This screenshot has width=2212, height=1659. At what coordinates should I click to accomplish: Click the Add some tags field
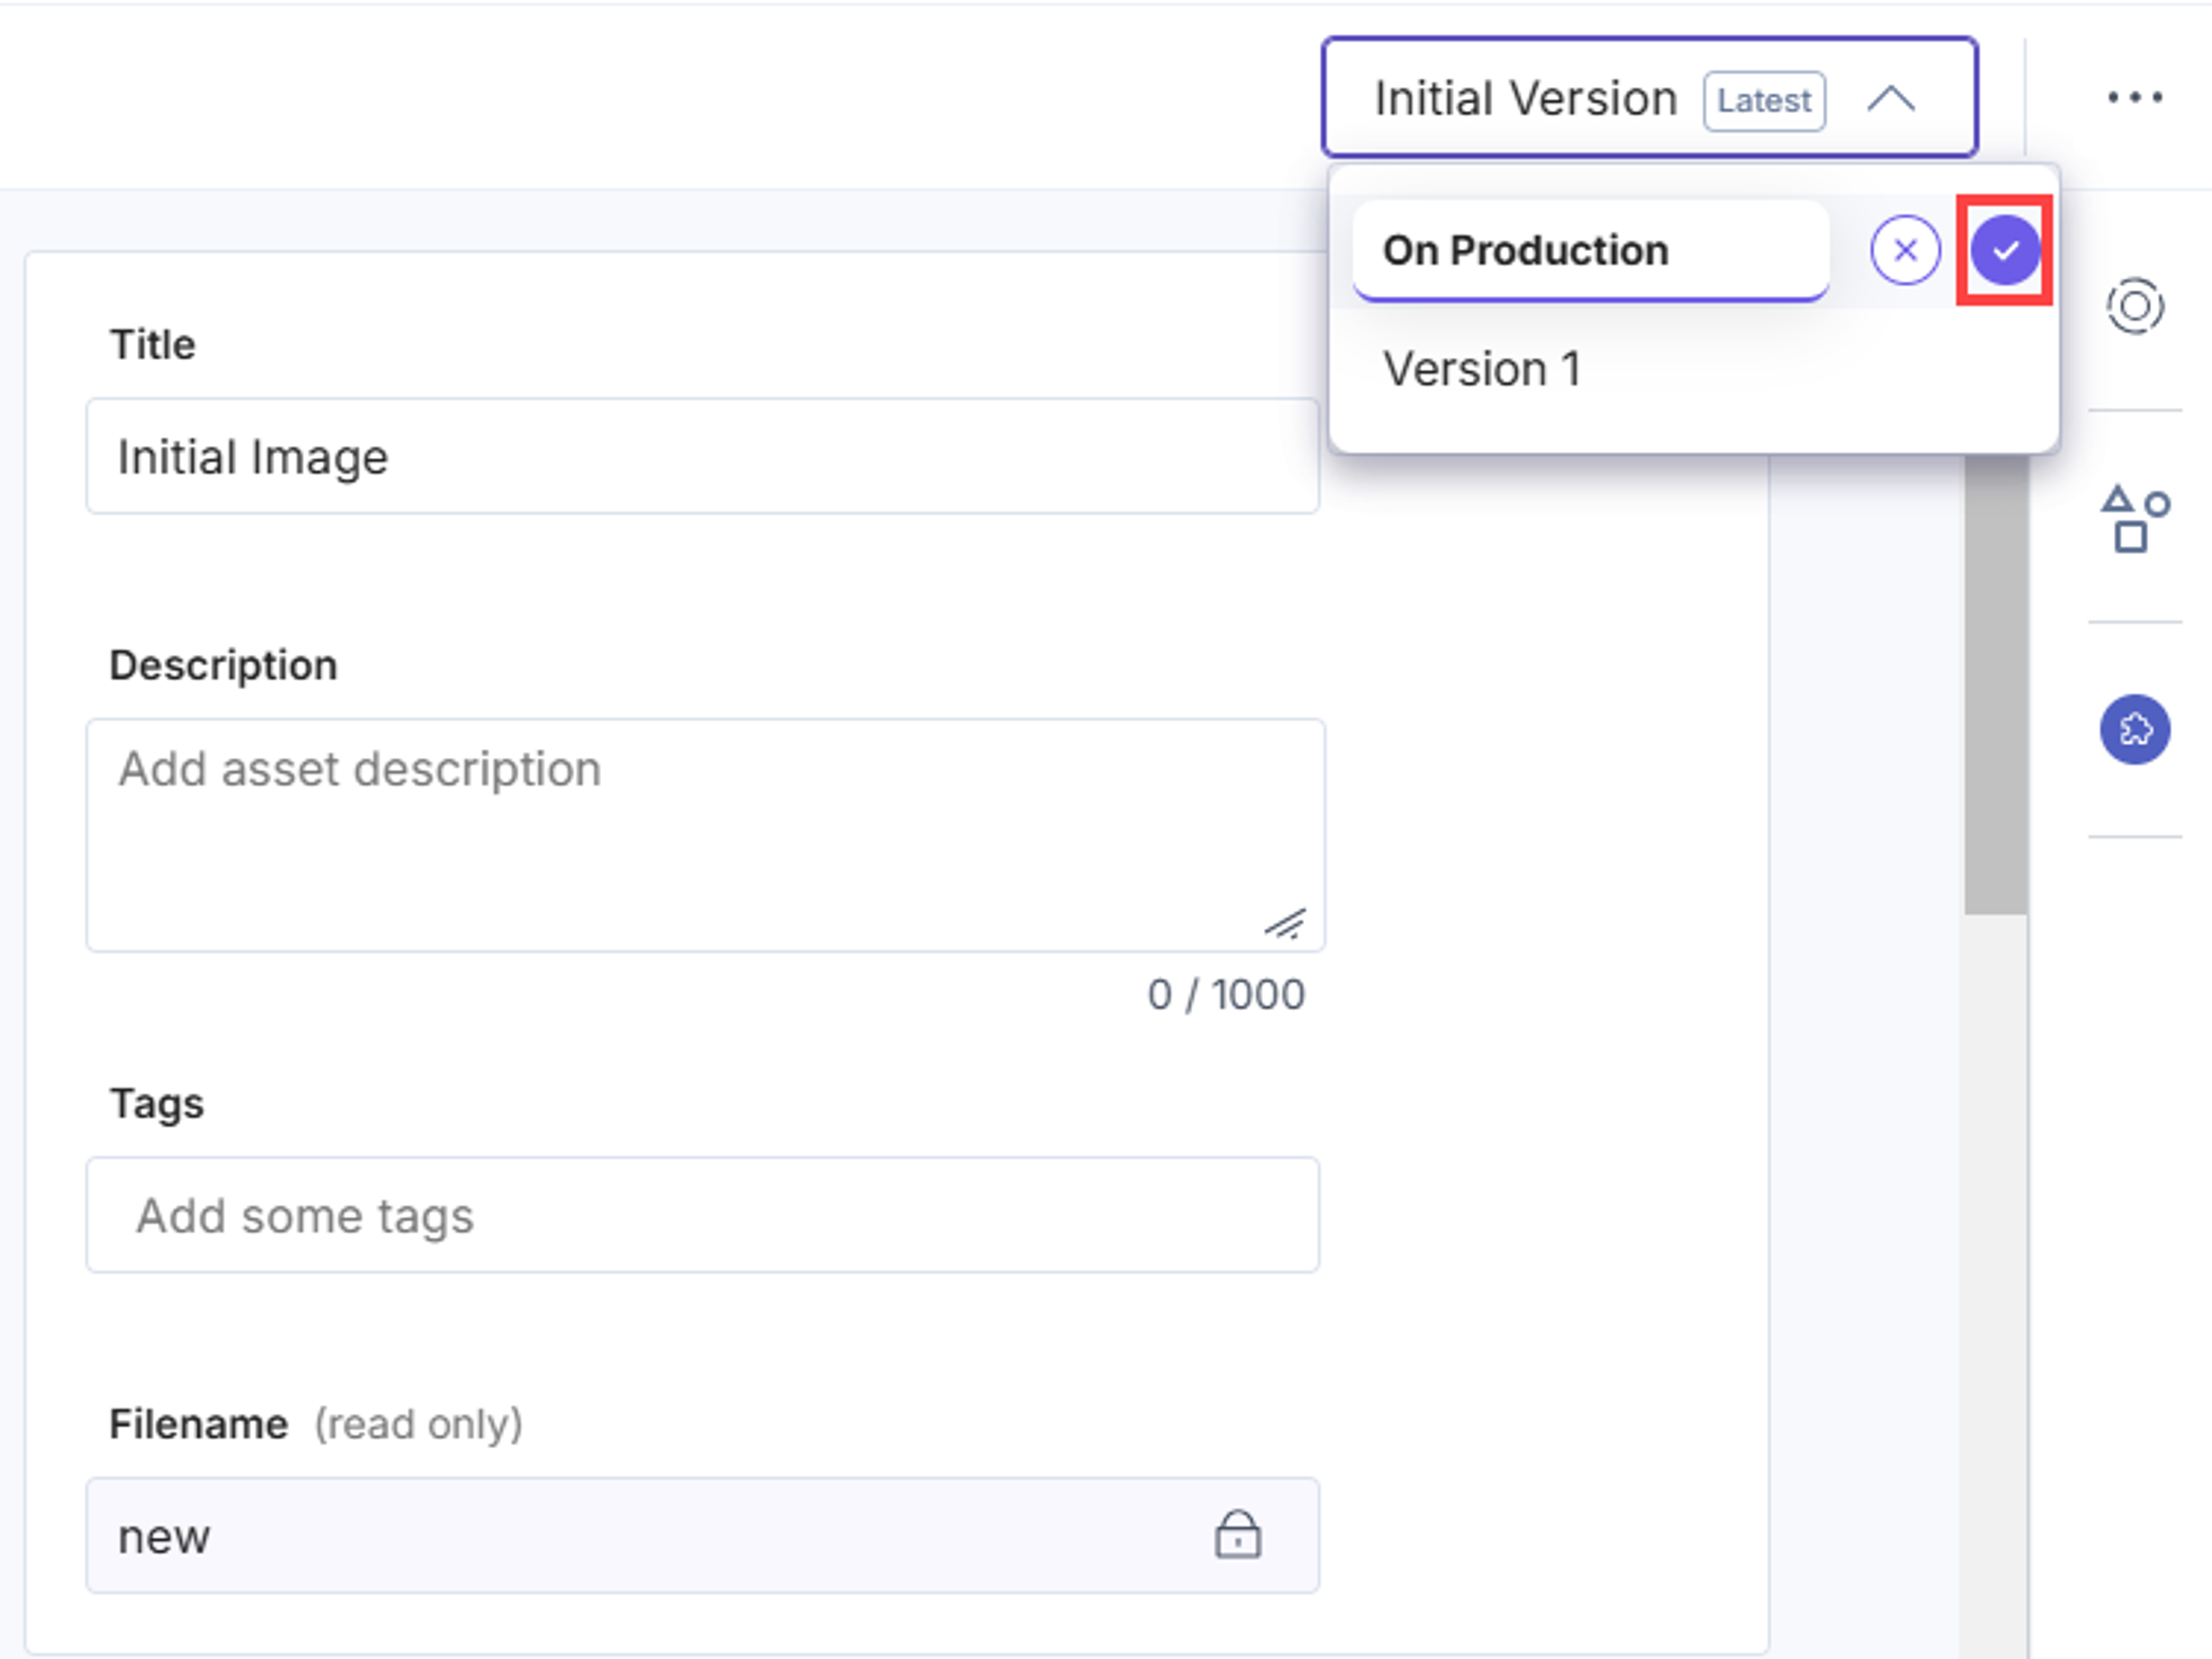[703, 1215]
